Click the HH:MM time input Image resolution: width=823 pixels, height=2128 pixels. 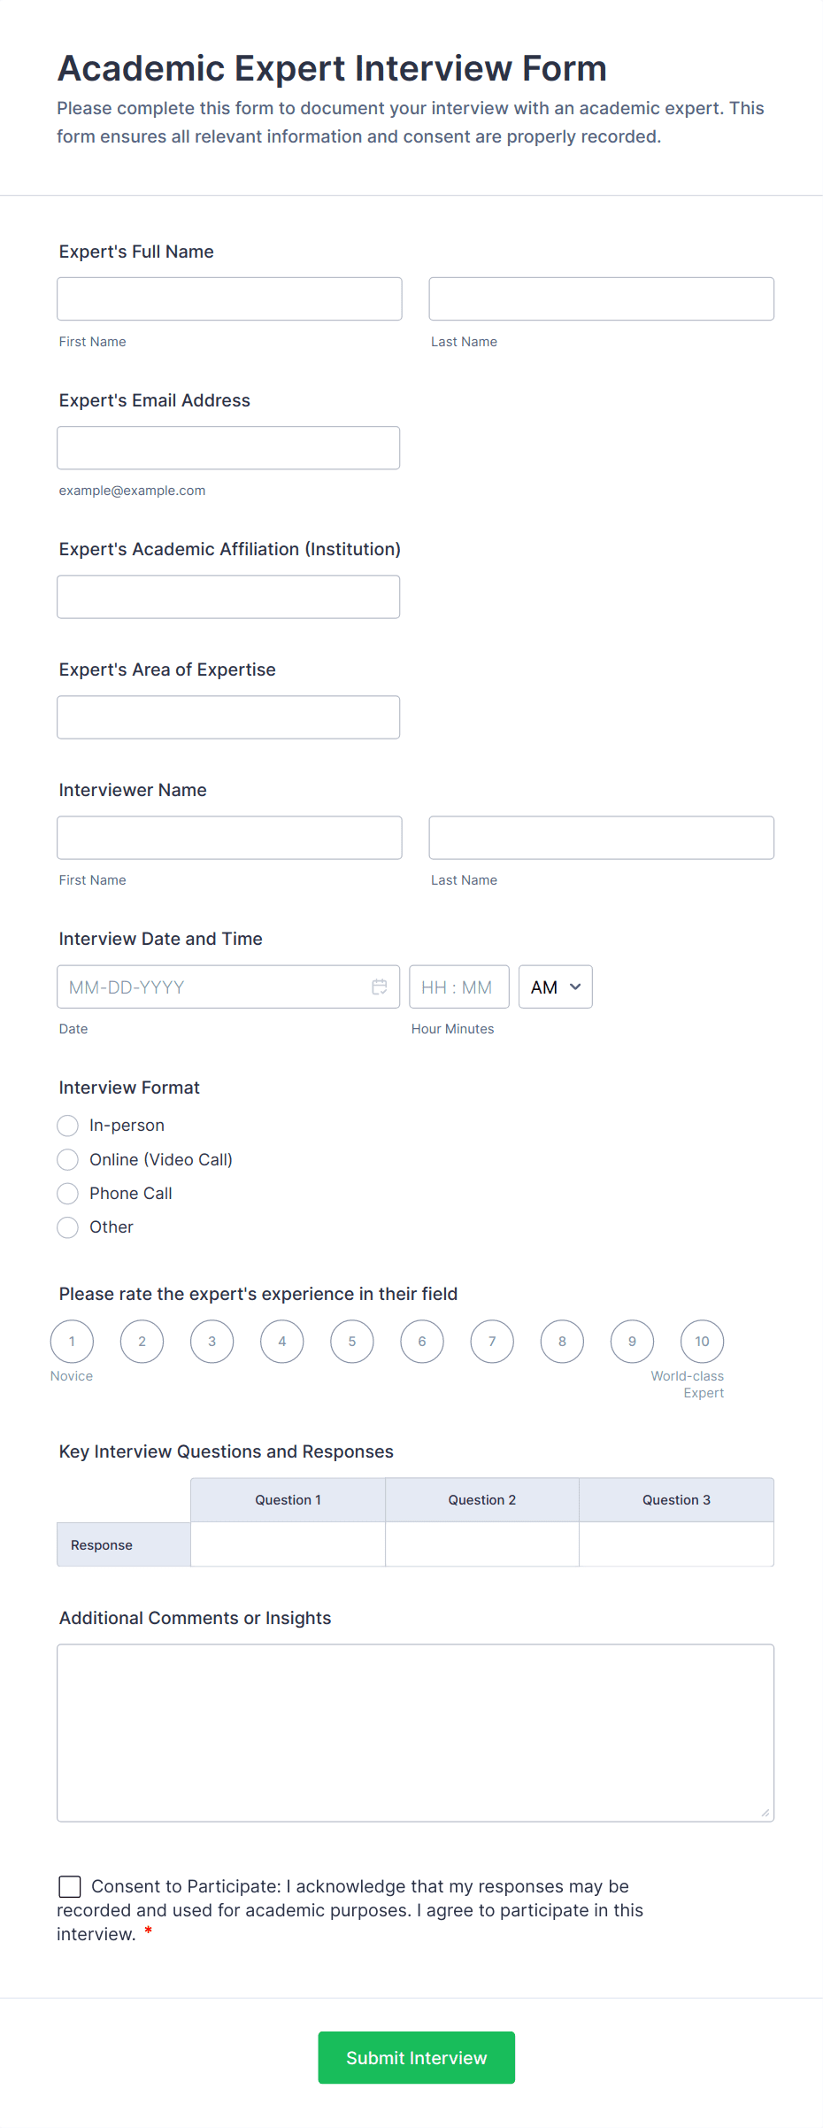point(458,986)
